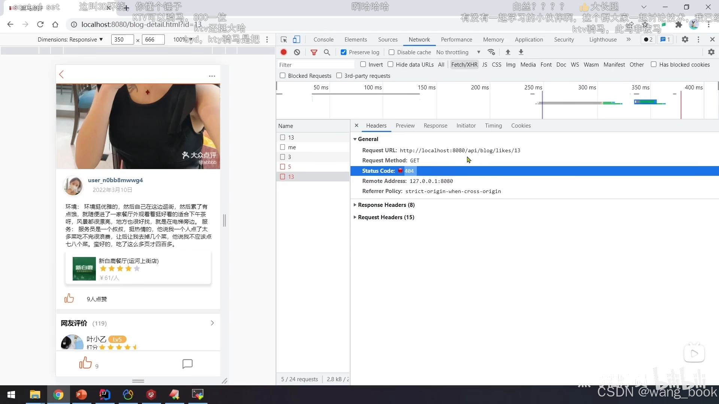Image resolution: width=719 pixels, height=404 pixels.
Task: Open Windows Start menu
Action: [x=11, y=395]
